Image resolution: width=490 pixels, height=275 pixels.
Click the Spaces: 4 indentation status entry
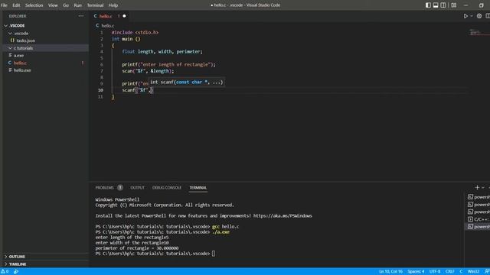tap(416, 272)
